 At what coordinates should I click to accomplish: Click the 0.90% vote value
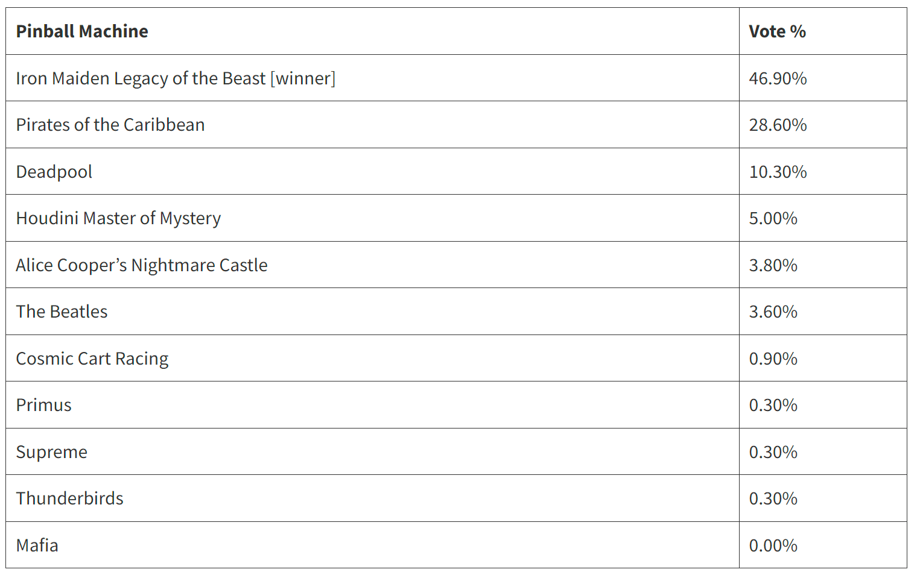(x=773, y=359)
